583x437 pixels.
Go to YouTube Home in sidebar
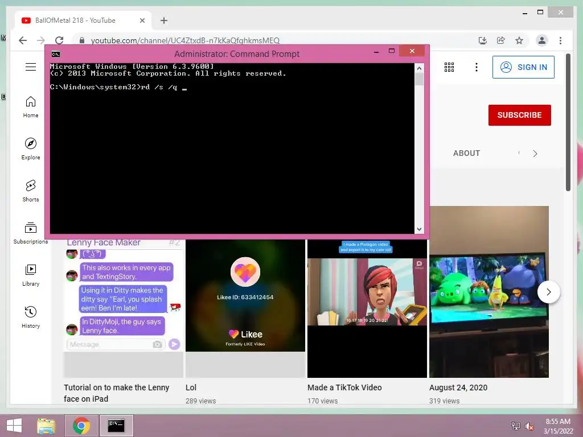tap(31, 107)
